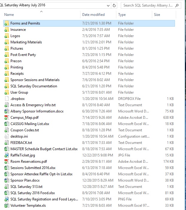Click the JPG File type cell

click(x=124, y=155)
